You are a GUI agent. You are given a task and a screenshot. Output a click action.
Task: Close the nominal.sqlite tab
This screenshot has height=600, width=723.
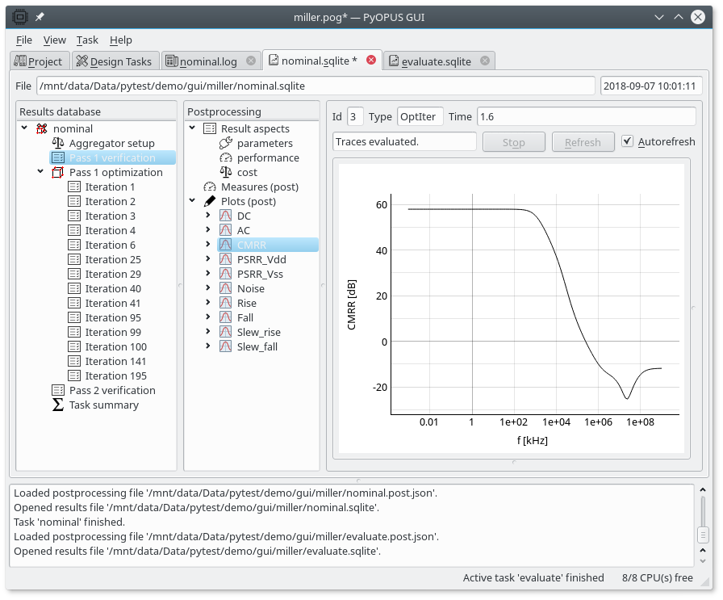tap(371, 61)
